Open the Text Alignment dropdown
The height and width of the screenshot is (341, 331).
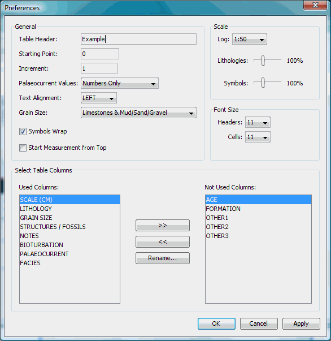pyautogui.click(x=99, y=98)
